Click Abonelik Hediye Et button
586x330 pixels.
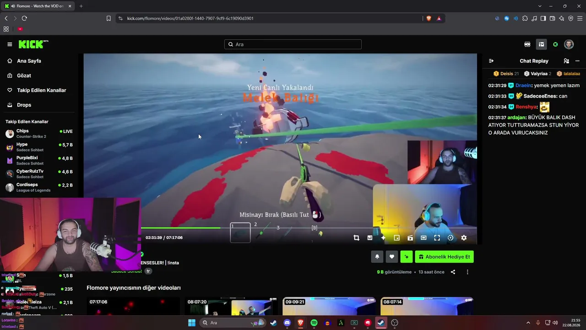point(444,257)
